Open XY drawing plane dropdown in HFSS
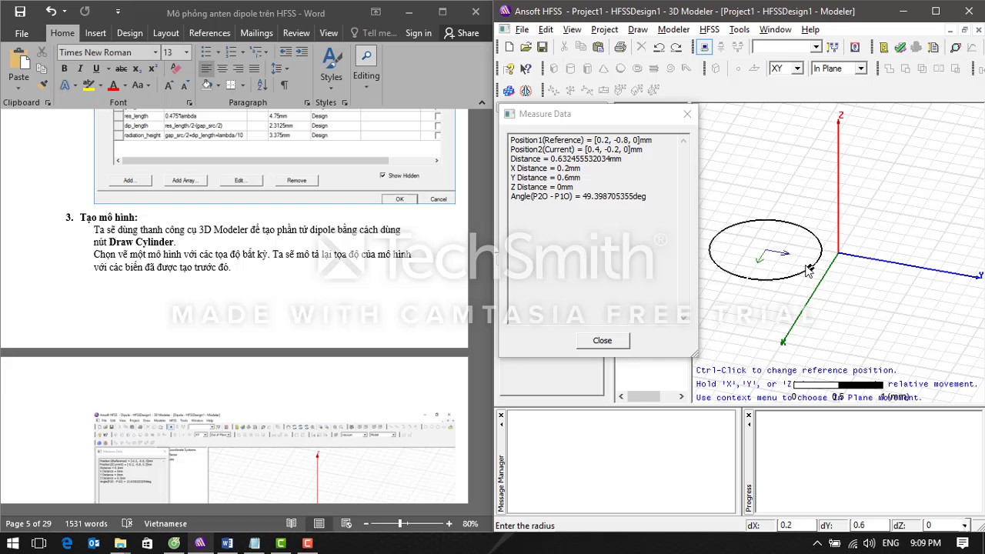Image resolution: width=985 pixels, height=554 pixels. point(797,68)
